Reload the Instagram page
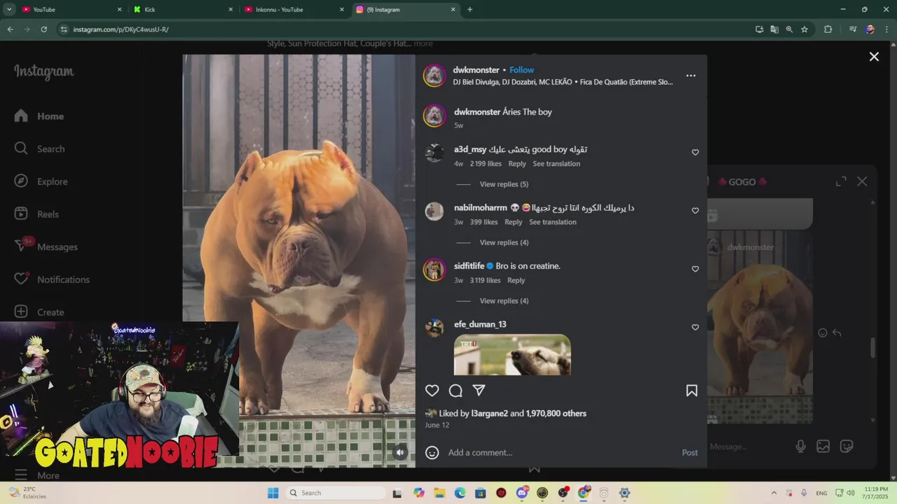The width and height of the screenshot is (897, 504). click(x=43, y=29)
